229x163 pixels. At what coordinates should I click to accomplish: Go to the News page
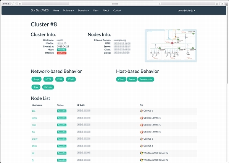click(x=95, y=11)
